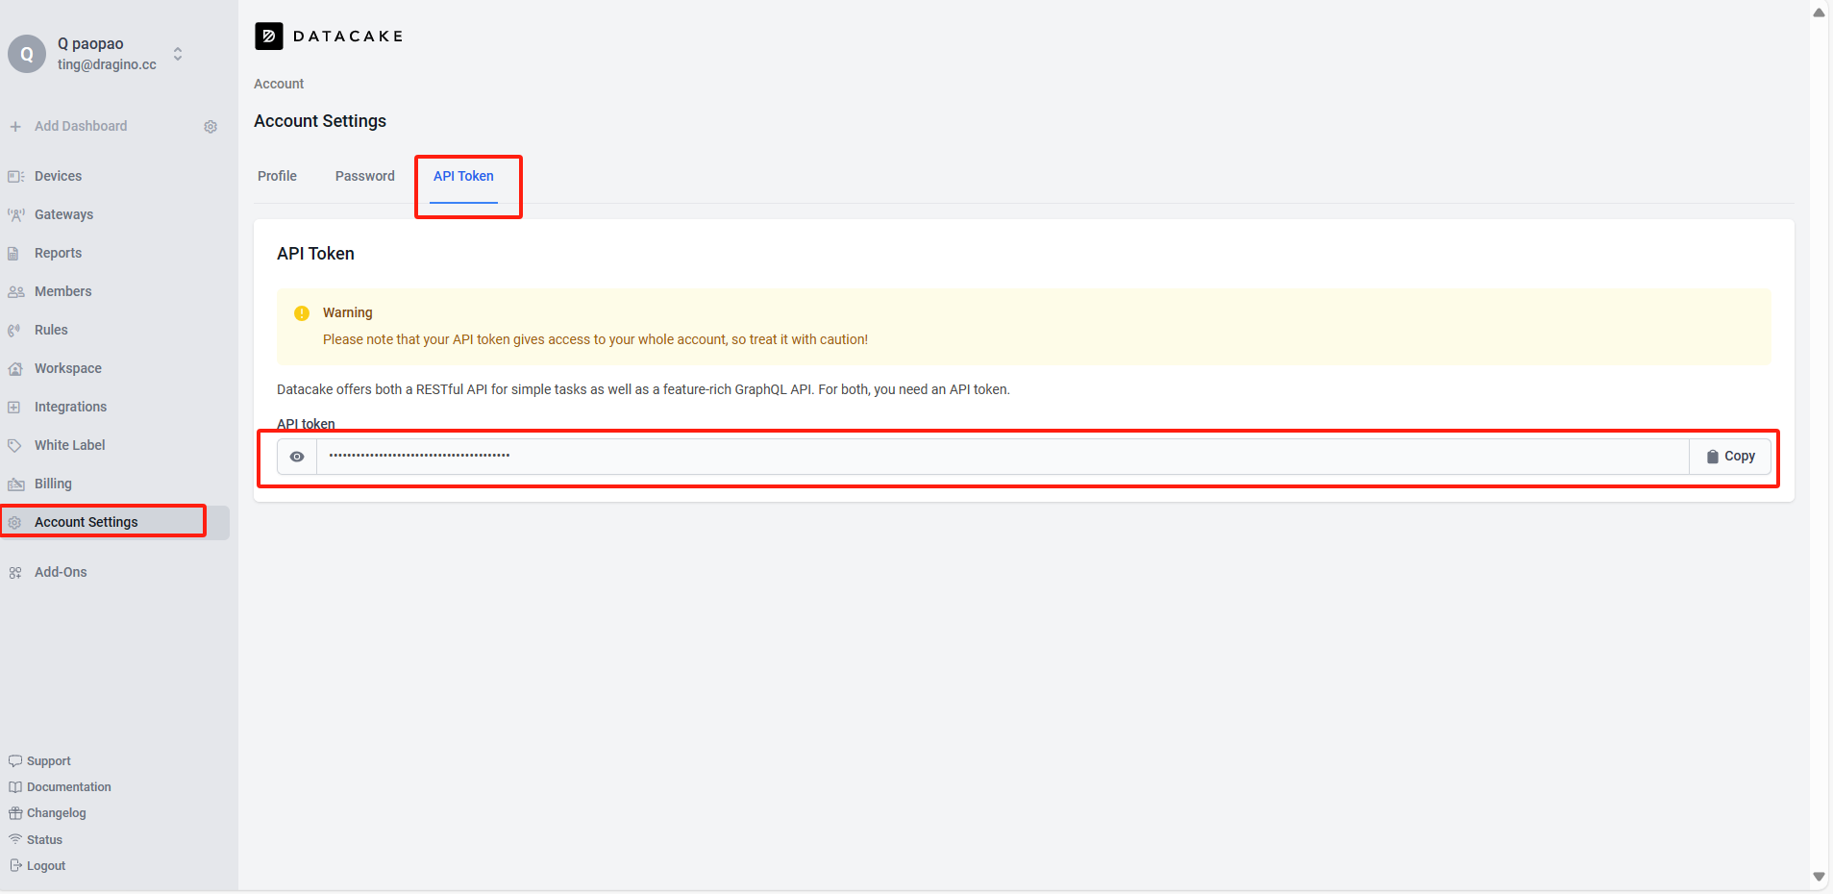Screen dimensions: 1833x894
Task: Open Devices from the sidebar
Action: coord(58,176)
